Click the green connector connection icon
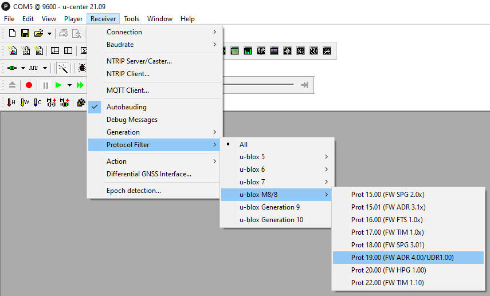490x296 pixels. coord(12,68)
